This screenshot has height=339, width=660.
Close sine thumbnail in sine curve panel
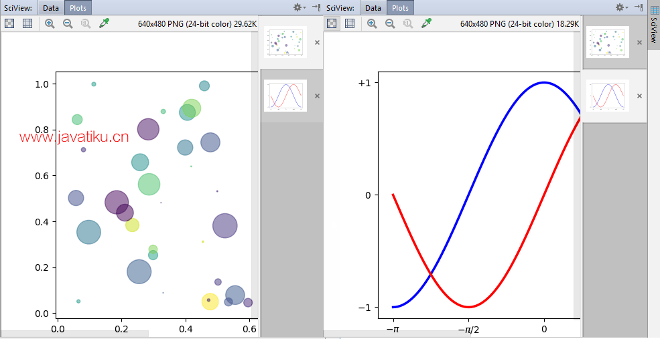tap(639, 96)
